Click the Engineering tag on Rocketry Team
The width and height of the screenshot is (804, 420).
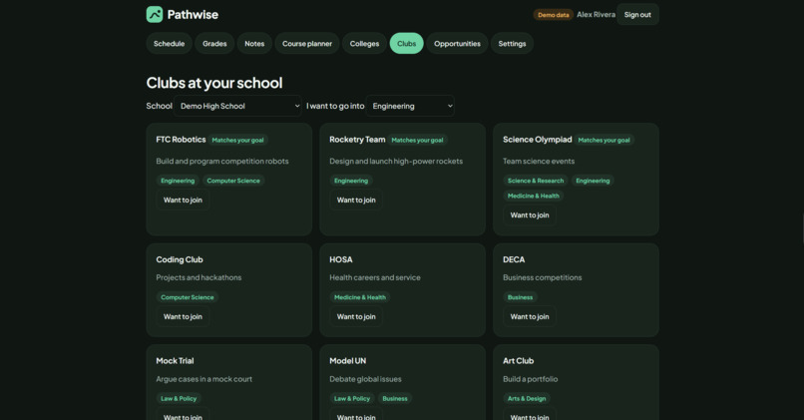pyautogui.click(x=351, y=181)
